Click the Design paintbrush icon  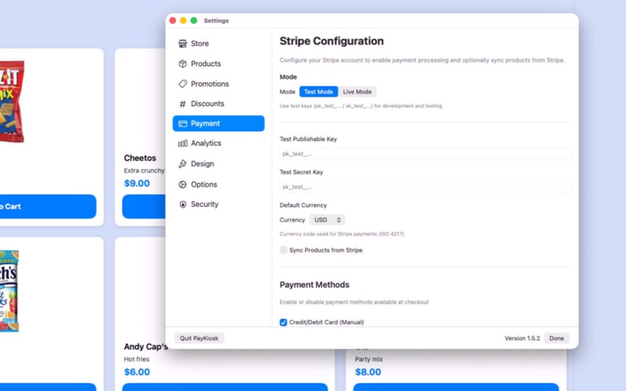[x=182, y=164]
